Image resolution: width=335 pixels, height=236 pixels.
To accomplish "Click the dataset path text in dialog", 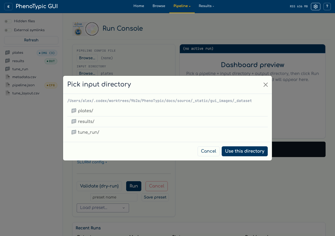I will pyautogui.click(x=160, y=101).
